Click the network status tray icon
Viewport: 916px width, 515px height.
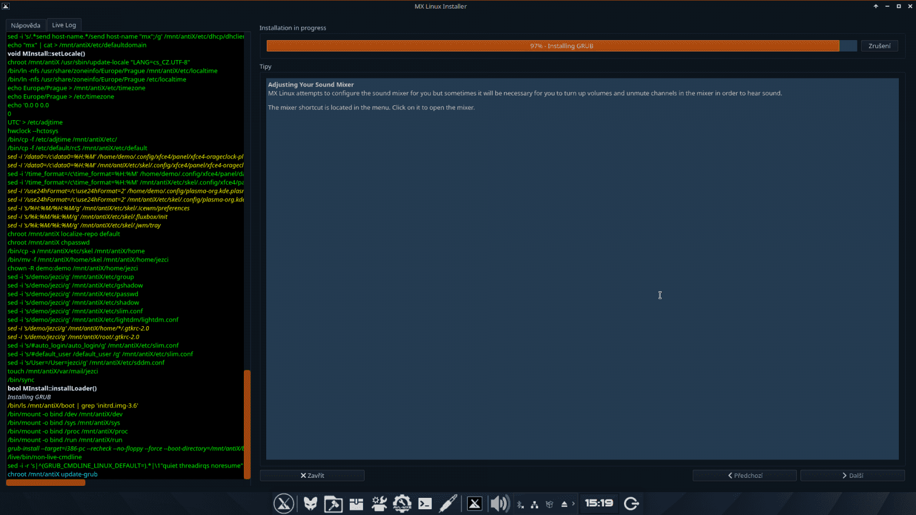(535, 504)
